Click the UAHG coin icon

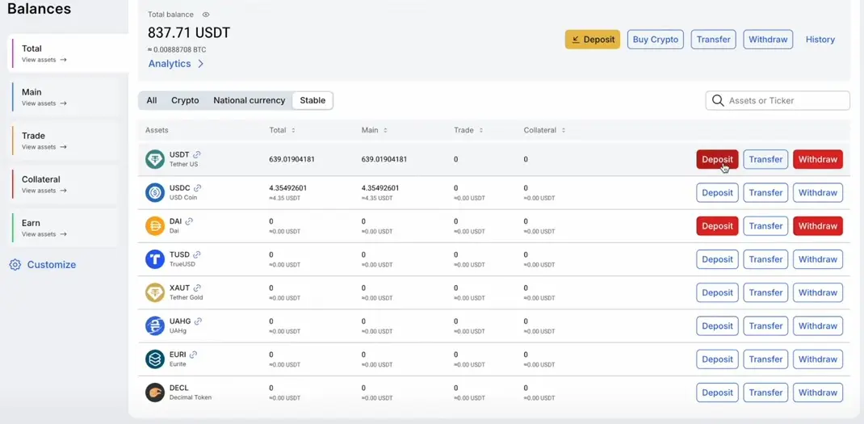click(155, 325)
